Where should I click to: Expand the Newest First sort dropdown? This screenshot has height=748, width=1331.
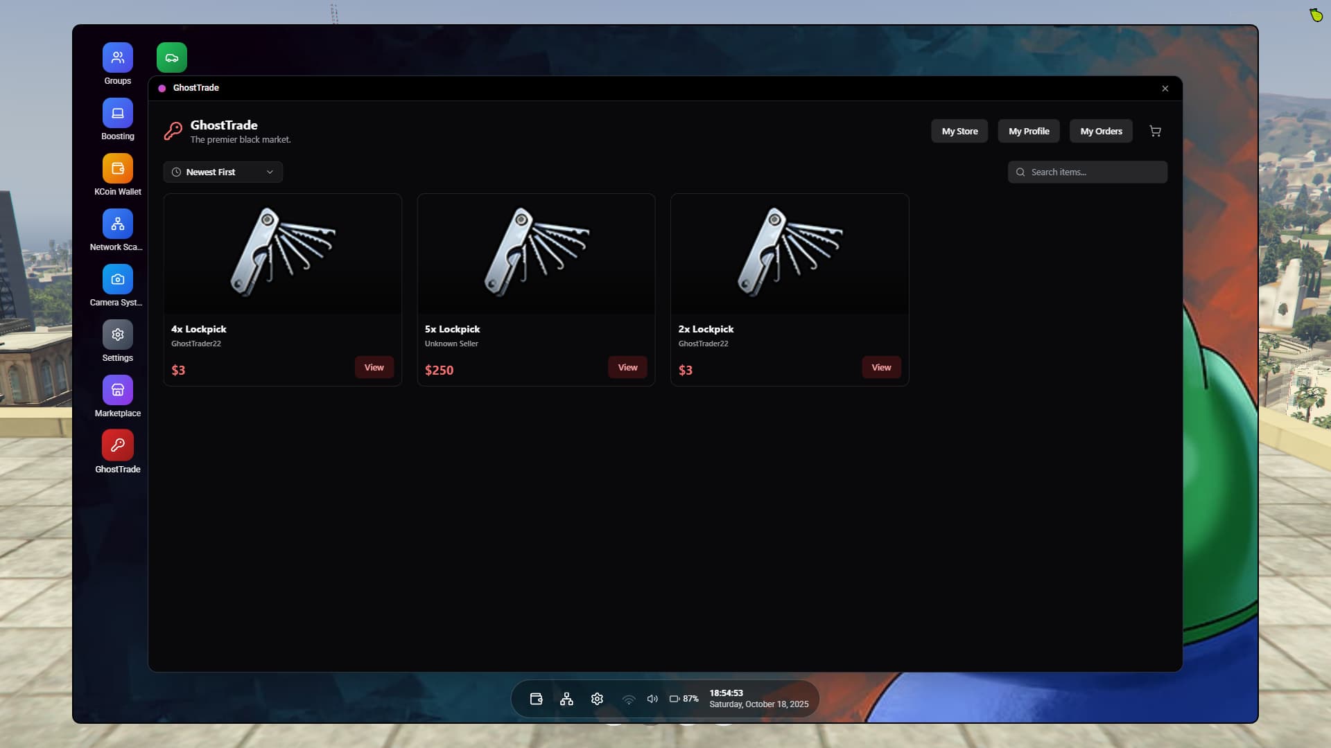(x=223, y=172)
